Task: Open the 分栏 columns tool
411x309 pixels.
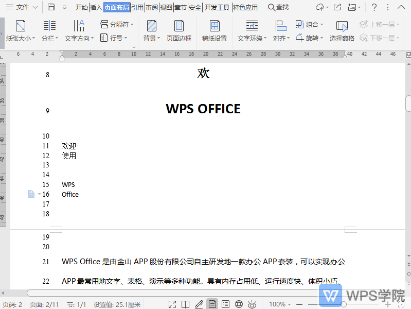Action: 49,26
